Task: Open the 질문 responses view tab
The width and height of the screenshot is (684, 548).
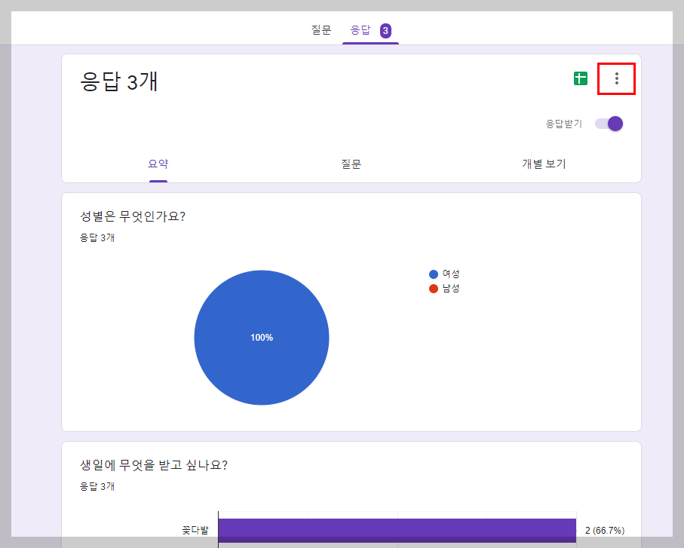Action: tap(351, 163)
